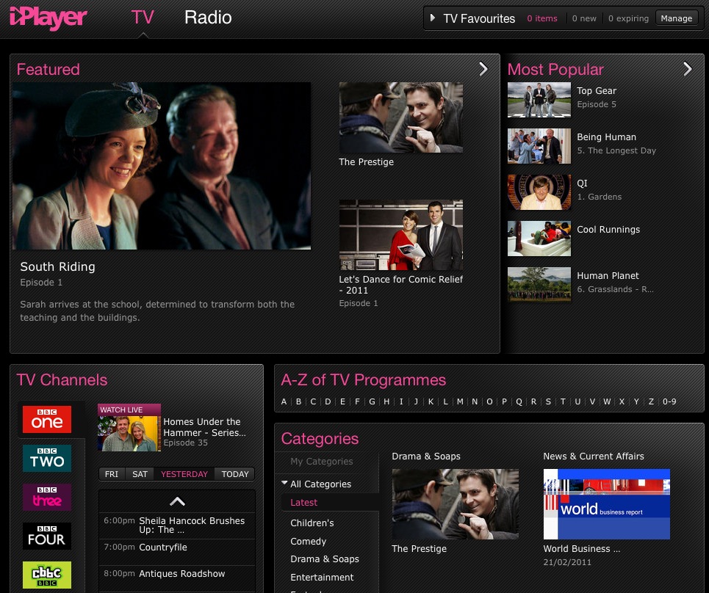Jump to letter H programmes
Image resolution: width=709 pixels, height=593 pixels.
click(x=386, y=401)
